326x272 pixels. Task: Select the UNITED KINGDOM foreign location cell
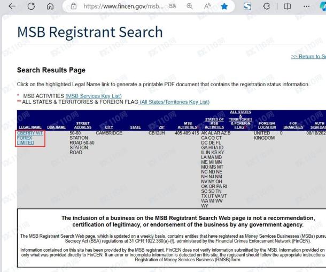click(x=264, y=135)
